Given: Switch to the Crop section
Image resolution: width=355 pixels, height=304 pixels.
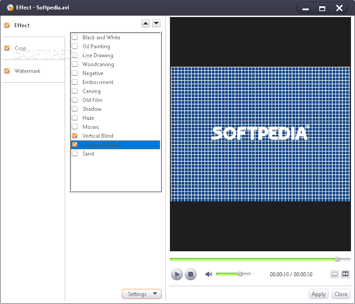Looking at the screenshot, I should 21,48.
